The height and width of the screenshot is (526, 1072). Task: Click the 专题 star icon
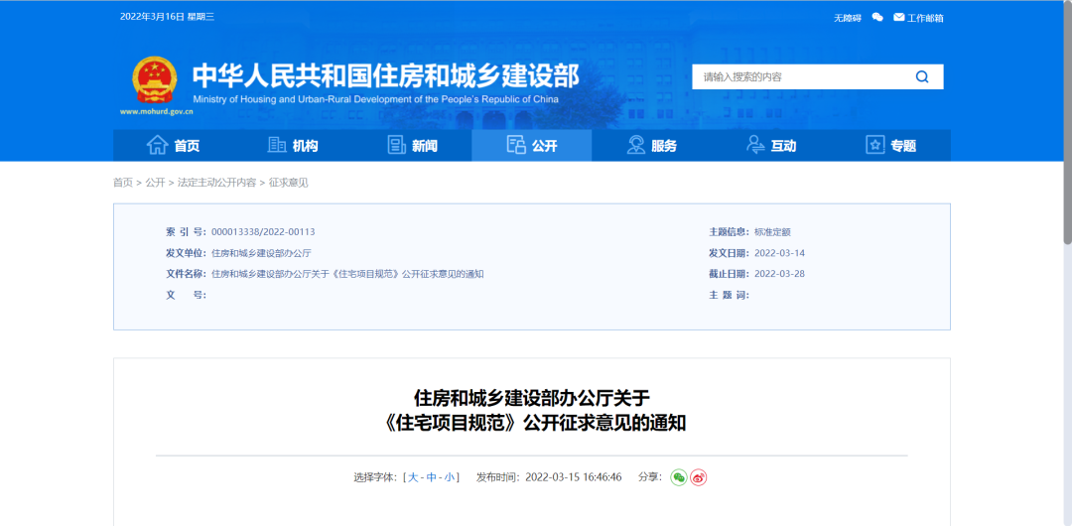874,146
